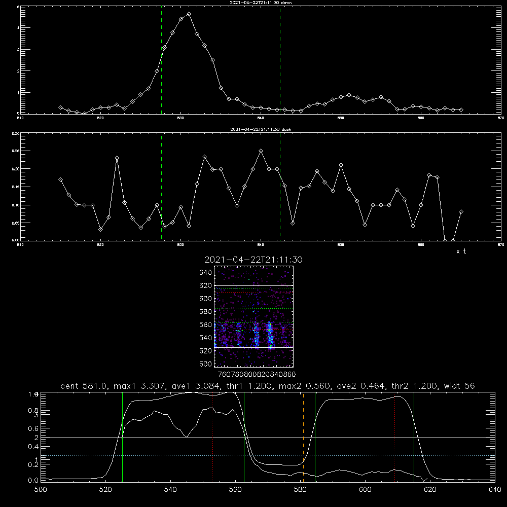Image resolution: width=507 pixels, height=507 pixels.
Task: Click the '2021-04-22T21:11:30 dawn' plot title
Action: pyautogui.click(x=261, y=3)
